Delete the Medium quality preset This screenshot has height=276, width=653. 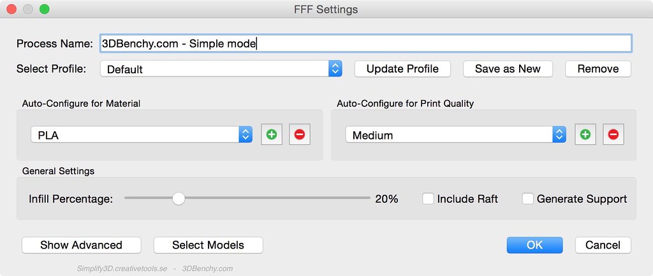(x=613, y=134)
